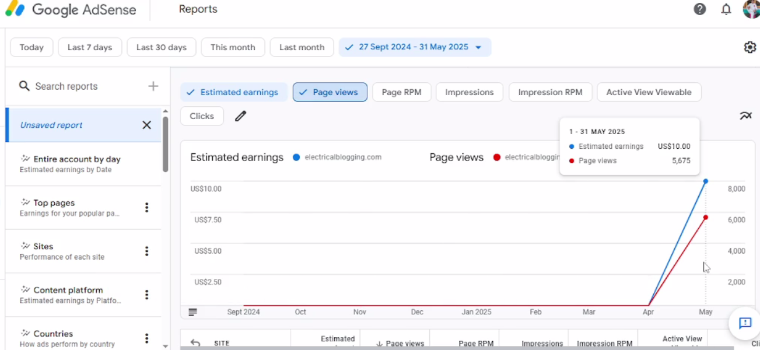Viewport: 760px width, 350px height.
Task: Open the three-dot menu for Top pages
Action: (x=147, y=208)
